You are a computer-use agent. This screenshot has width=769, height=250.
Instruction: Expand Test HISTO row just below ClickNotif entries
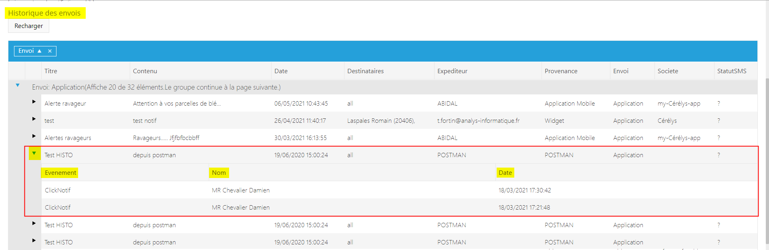coord(34,223)
